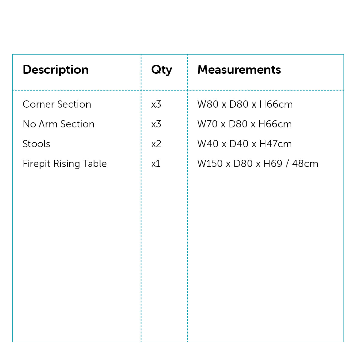Click the x2 quantity for Stools
The image size is (354, 354).
(156, 144)
